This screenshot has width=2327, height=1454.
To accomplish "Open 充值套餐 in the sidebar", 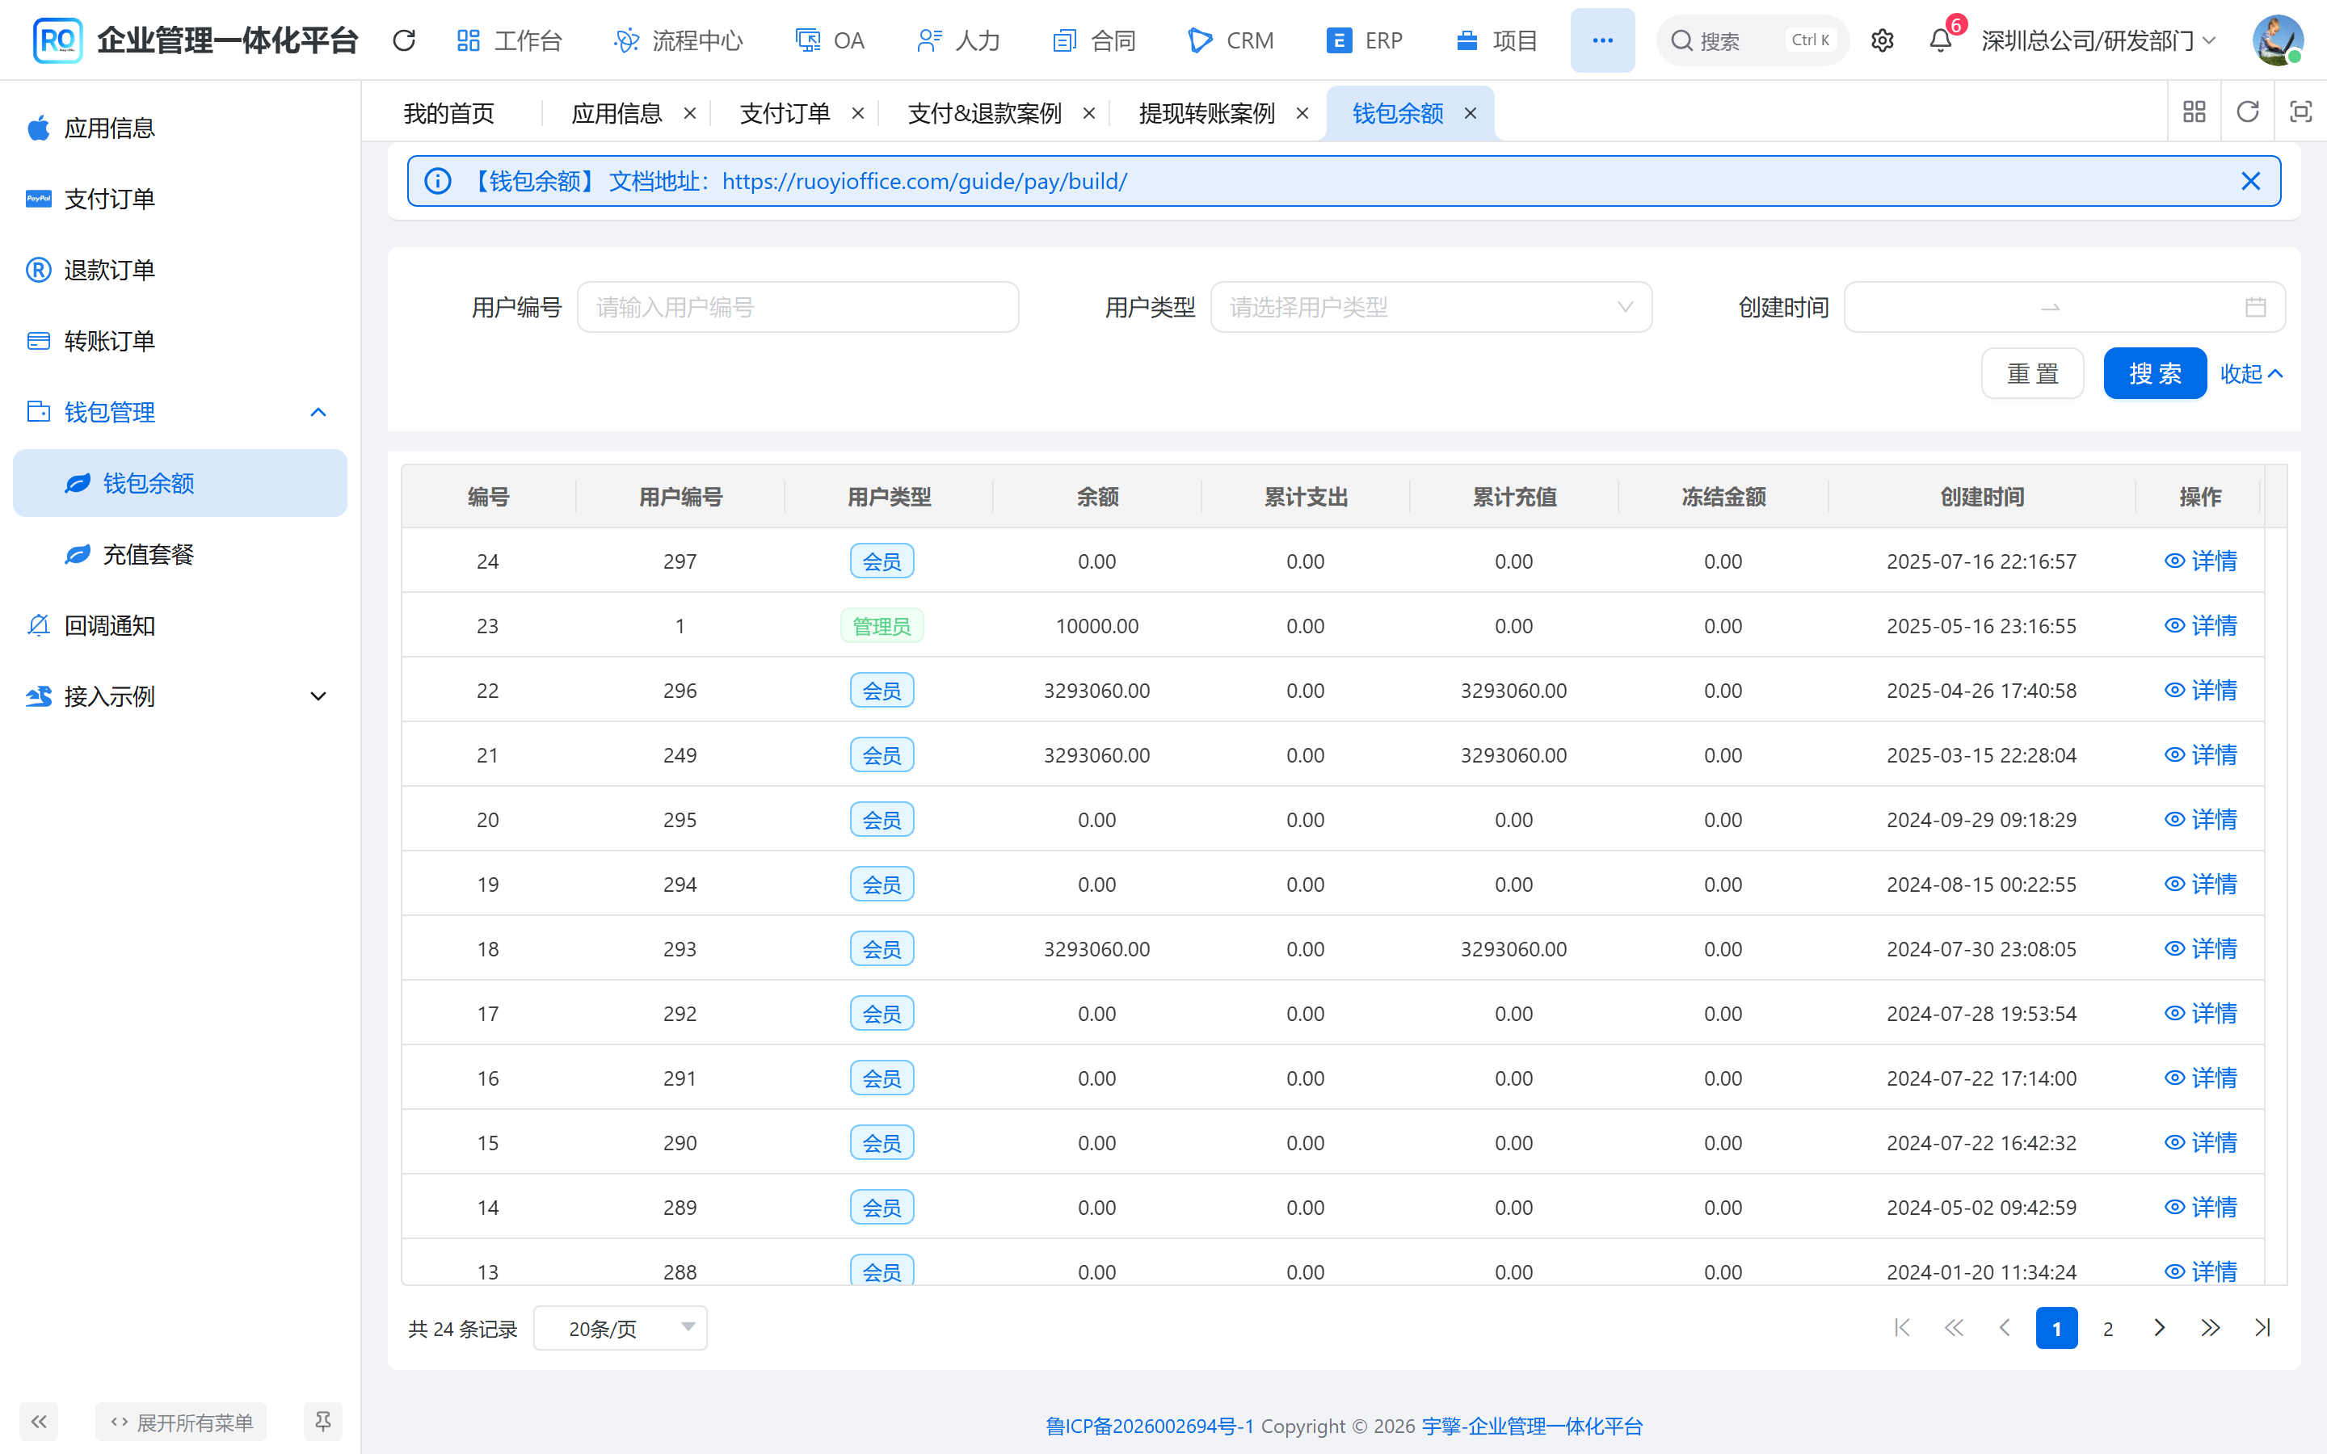I will coord(180,555).
